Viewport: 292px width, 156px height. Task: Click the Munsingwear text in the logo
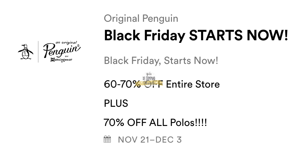click(x=61, y=59)
